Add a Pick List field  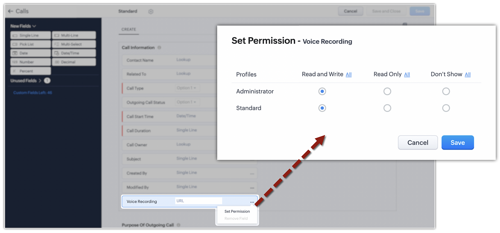(30, 44)
